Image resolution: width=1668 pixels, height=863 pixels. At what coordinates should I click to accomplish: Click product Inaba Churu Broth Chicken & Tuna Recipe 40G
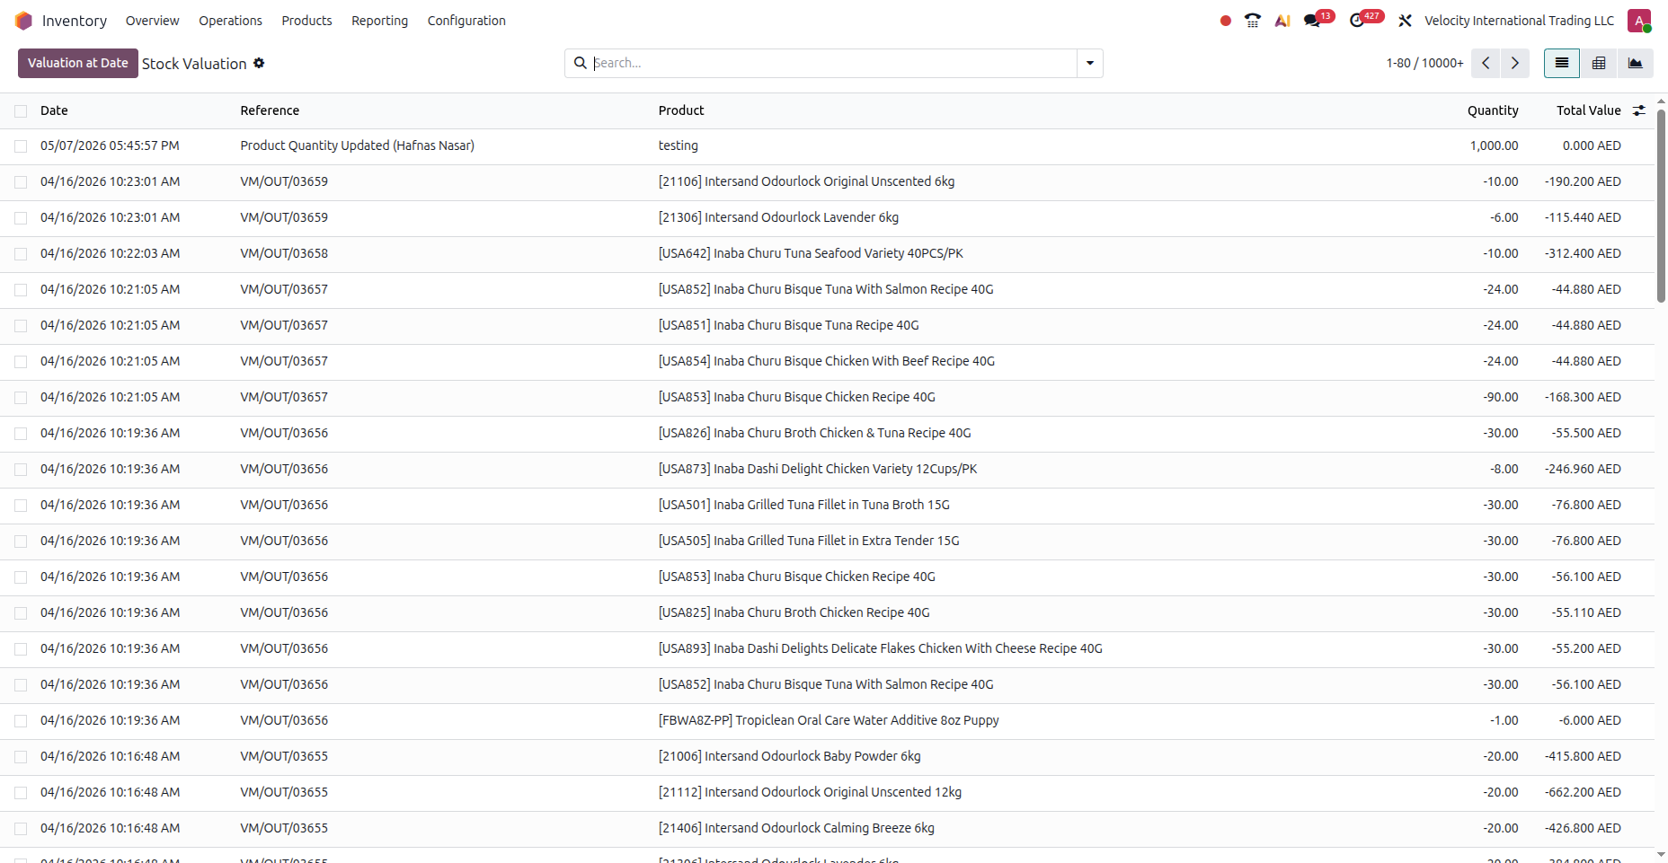[814, 433]
